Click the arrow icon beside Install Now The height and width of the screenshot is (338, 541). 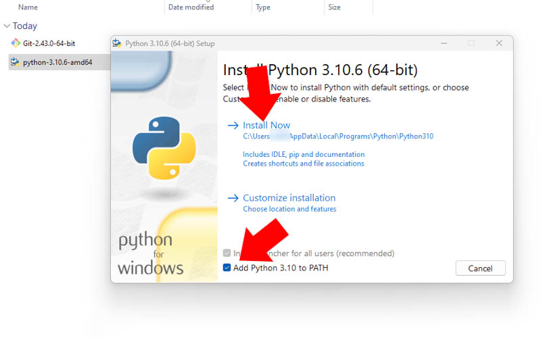point(233,125)
